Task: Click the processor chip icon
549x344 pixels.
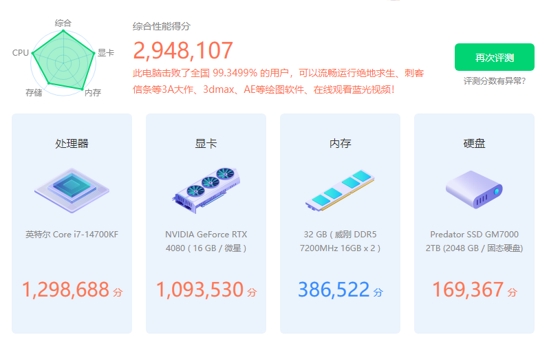Action: pos(72,190)
